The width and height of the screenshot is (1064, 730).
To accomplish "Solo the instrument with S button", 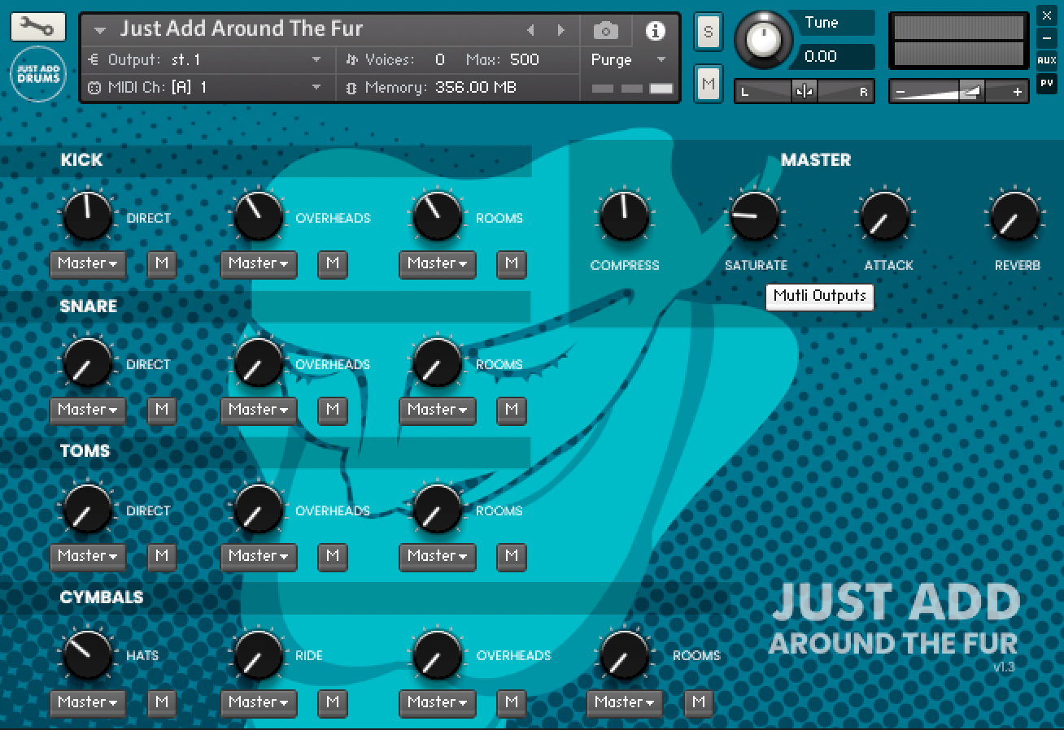I will click(x=708, y=33).
